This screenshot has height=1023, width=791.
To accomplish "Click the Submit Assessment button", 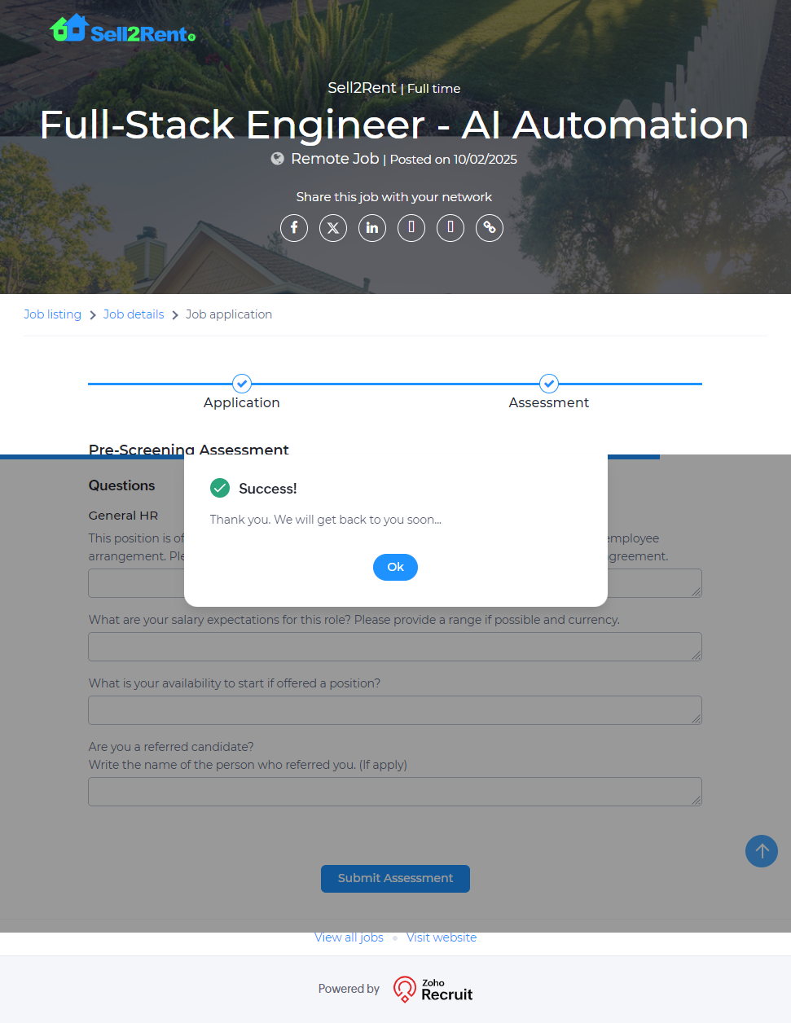I will click(x=395, y=878).
